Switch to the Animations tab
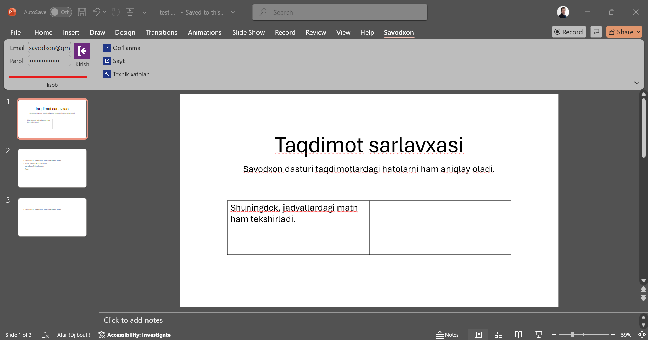This screenshot has height=340, width=648. click(205, 32)
